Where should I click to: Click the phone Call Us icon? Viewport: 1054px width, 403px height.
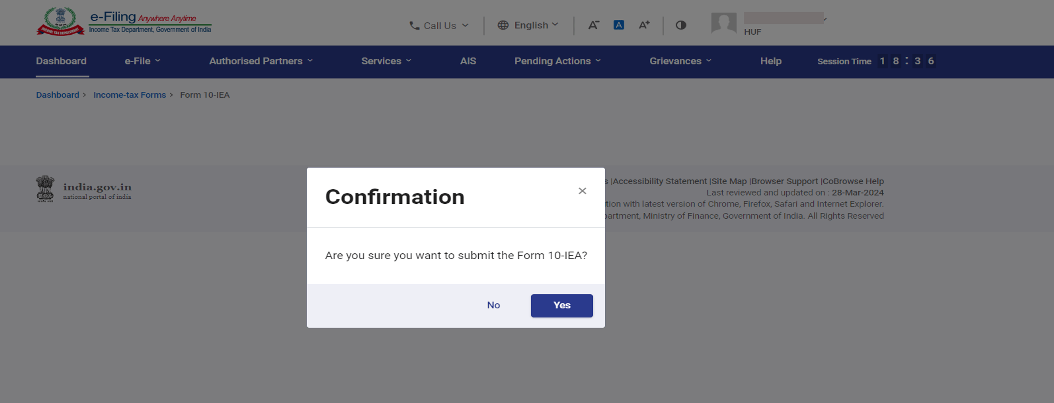tap(414, 26)
